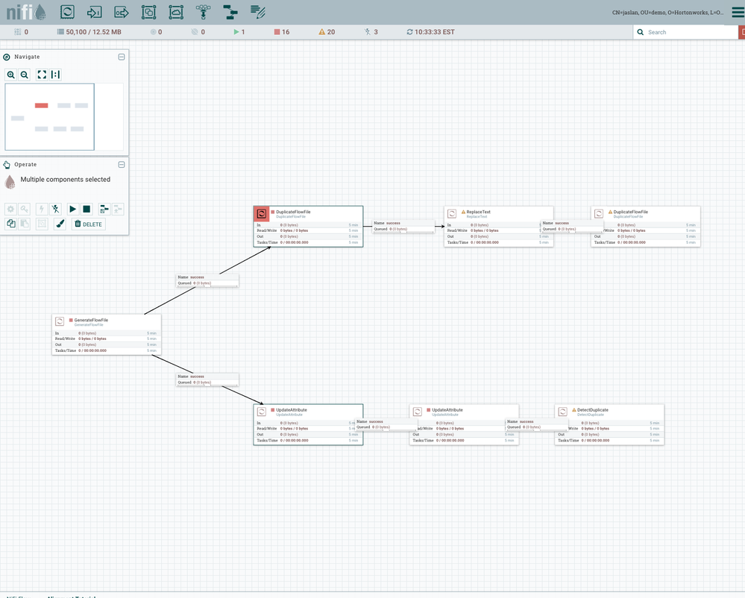Screen dimensions: 745x598
Task: Open the change color paintbrush tool
Action: (60, 224)
